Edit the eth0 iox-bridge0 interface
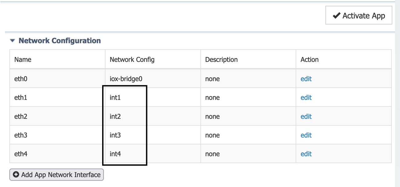This screenshot has width=400, height=187. (x=306, y=79)
